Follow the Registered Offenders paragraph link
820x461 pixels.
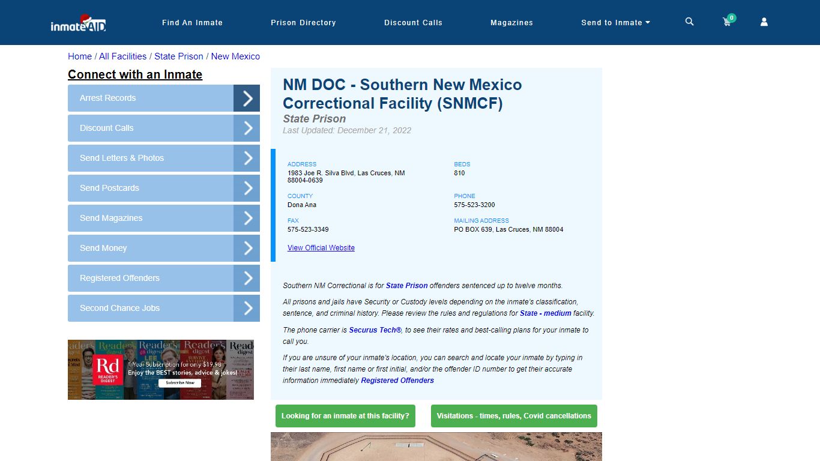click(397, 381)
